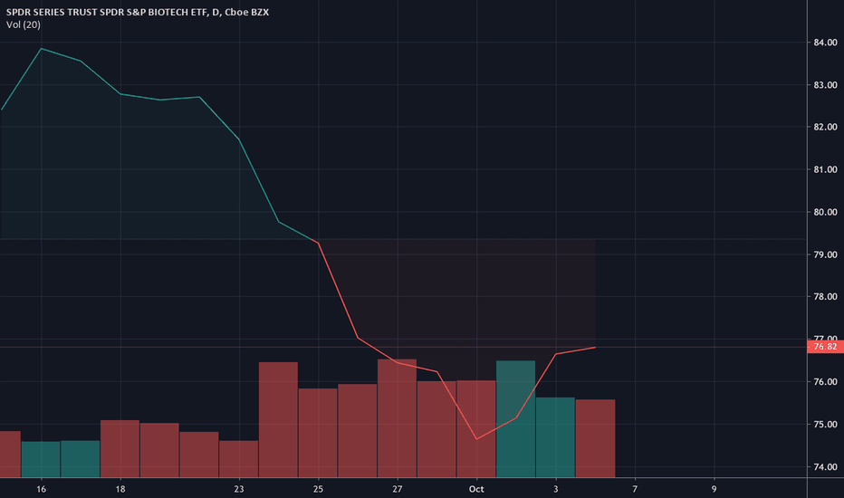Click the last red volume bar on right

click(x=595, y=438)
